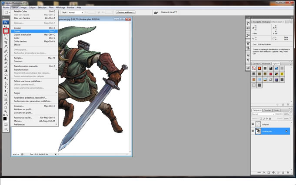Select the Crop tool in the toolbox
Screen dimensions: 296x185
tap(6, 43)
